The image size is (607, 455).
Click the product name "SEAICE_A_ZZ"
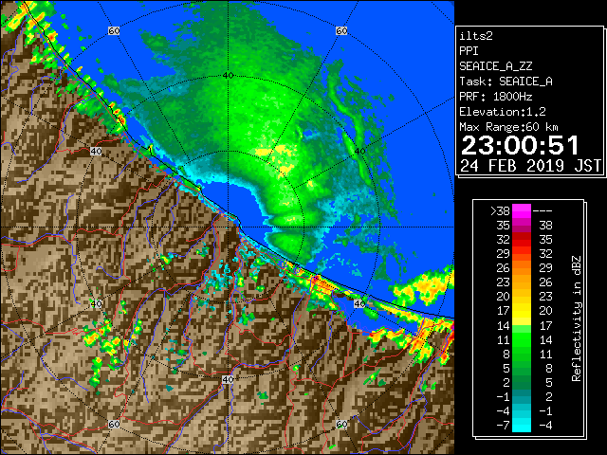pos(496,66)
